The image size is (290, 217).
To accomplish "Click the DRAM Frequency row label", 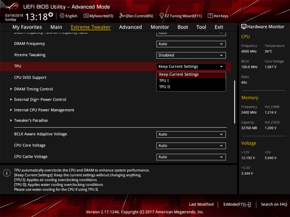I will pyautogui.click(x=29, y=44).
